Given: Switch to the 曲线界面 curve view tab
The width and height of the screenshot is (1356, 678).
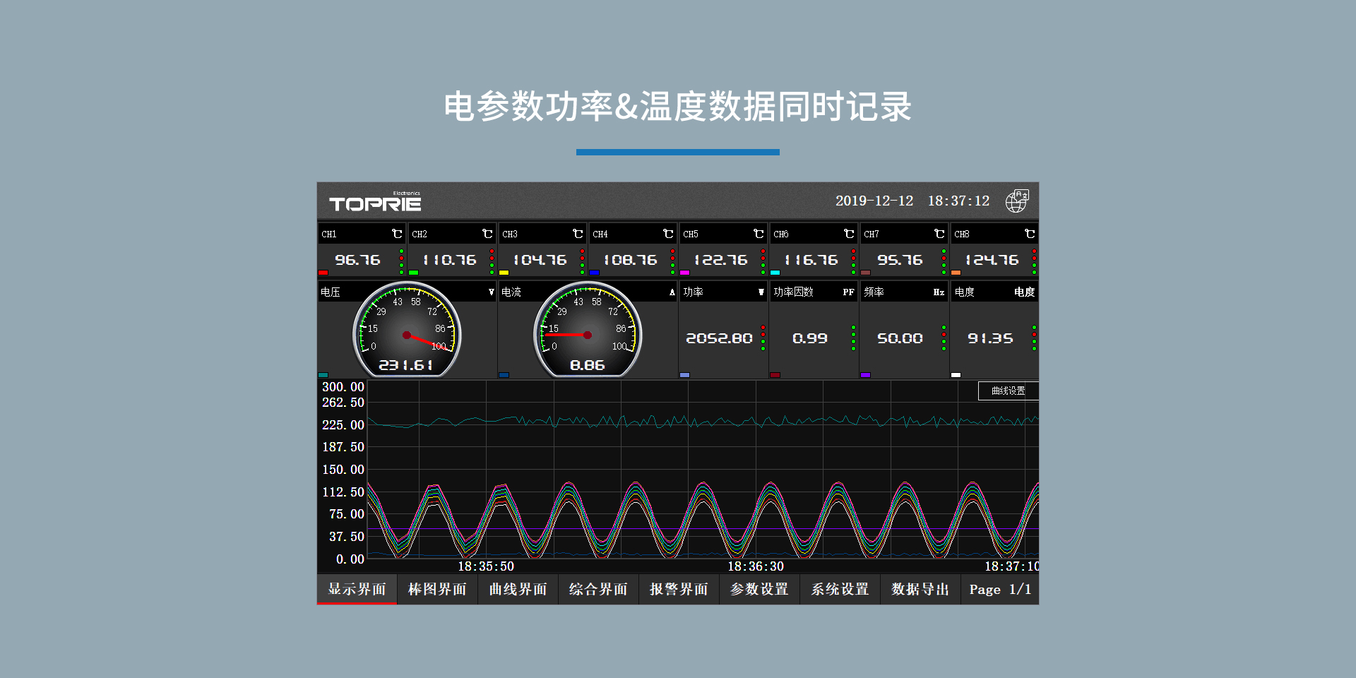Looking at the screenshot, I should point(518,589).
